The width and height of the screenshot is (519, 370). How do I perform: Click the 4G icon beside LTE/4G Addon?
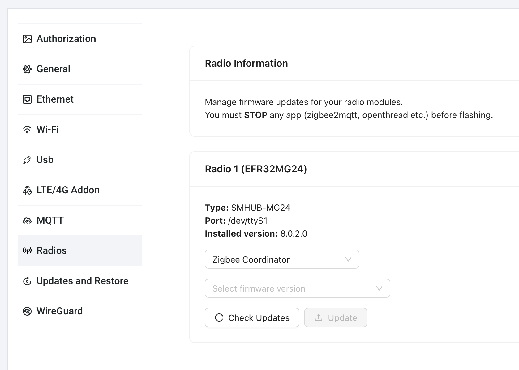27,190
